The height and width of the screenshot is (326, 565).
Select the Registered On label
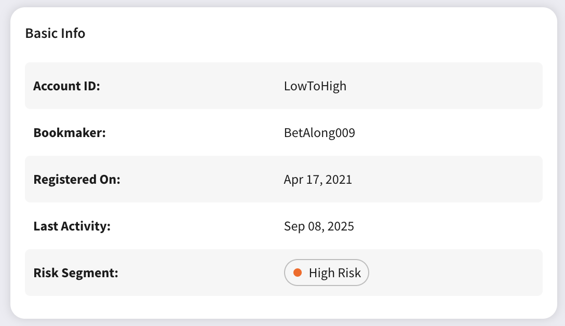77,179
